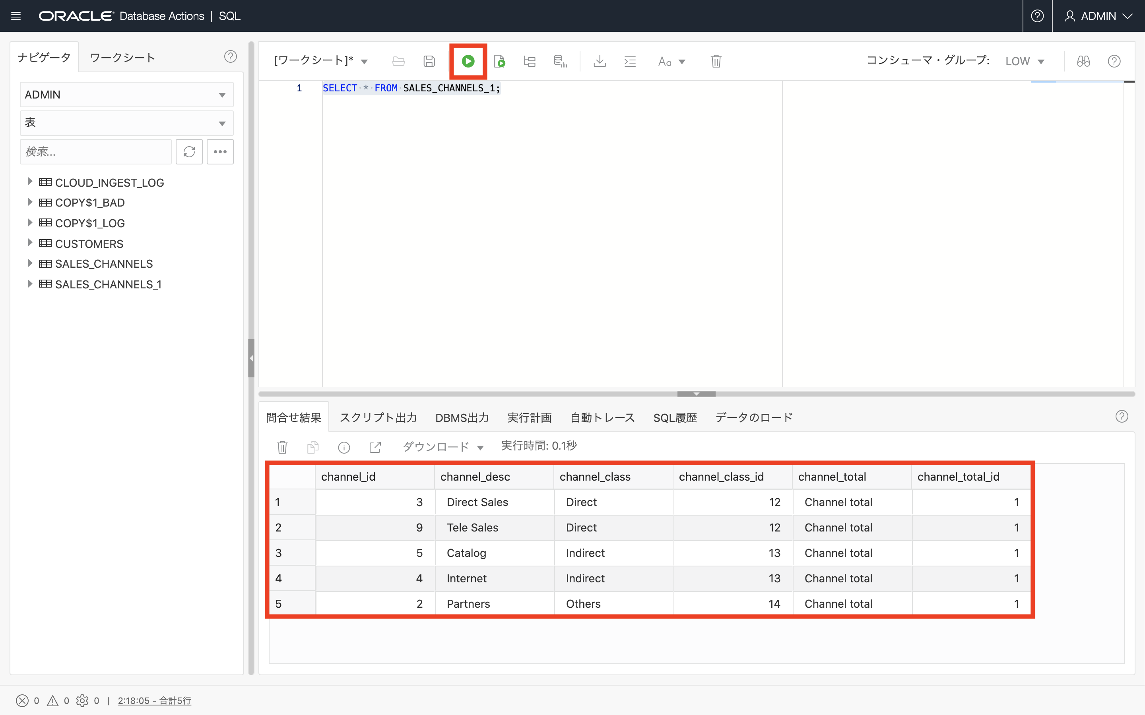Click the status link showing 合計5行

pyautogui.click(x=154, y=700)
